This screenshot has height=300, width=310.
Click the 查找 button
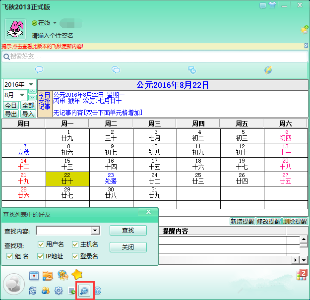tap(128, 231)
